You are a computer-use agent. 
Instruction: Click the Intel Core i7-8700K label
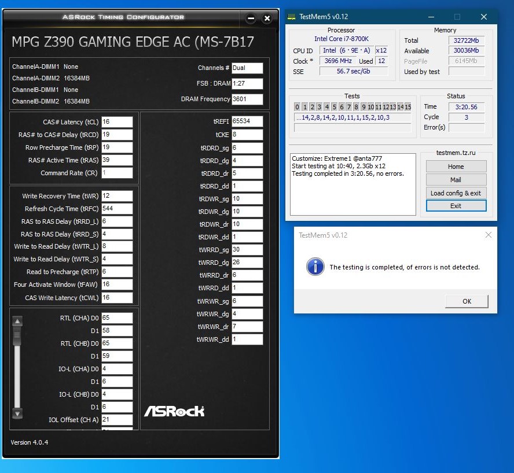[342, 39]
